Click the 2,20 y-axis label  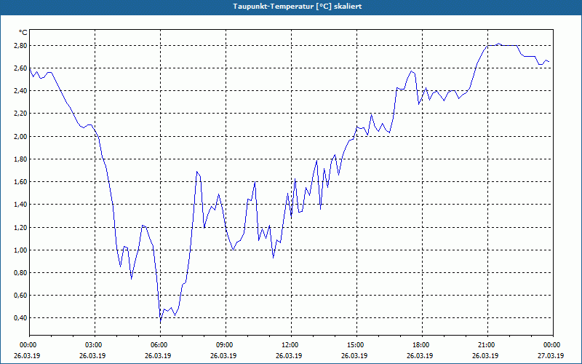pyautogui.click(x=21, y=114)
